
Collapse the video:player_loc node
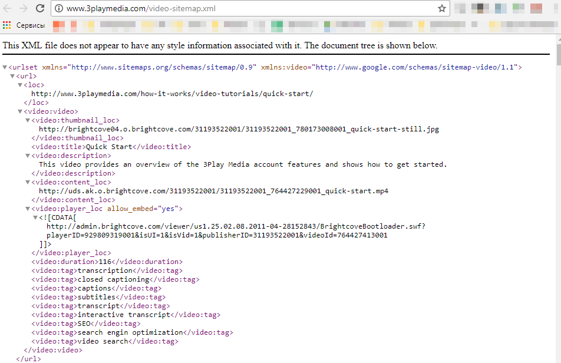tap(28, 209)
